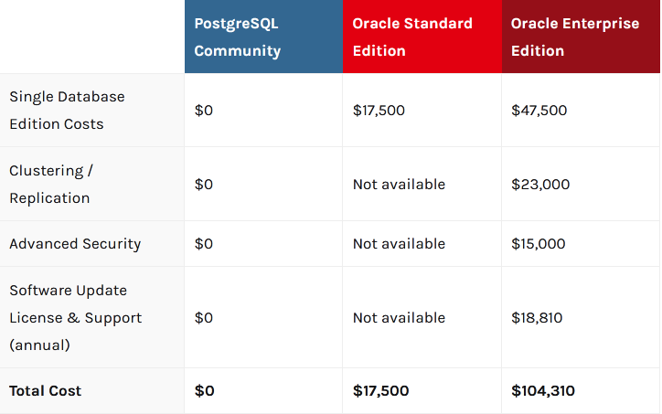This screenshot has height=414, width=662.
Task: Select Not available in Software Update row
Action: 399,317
